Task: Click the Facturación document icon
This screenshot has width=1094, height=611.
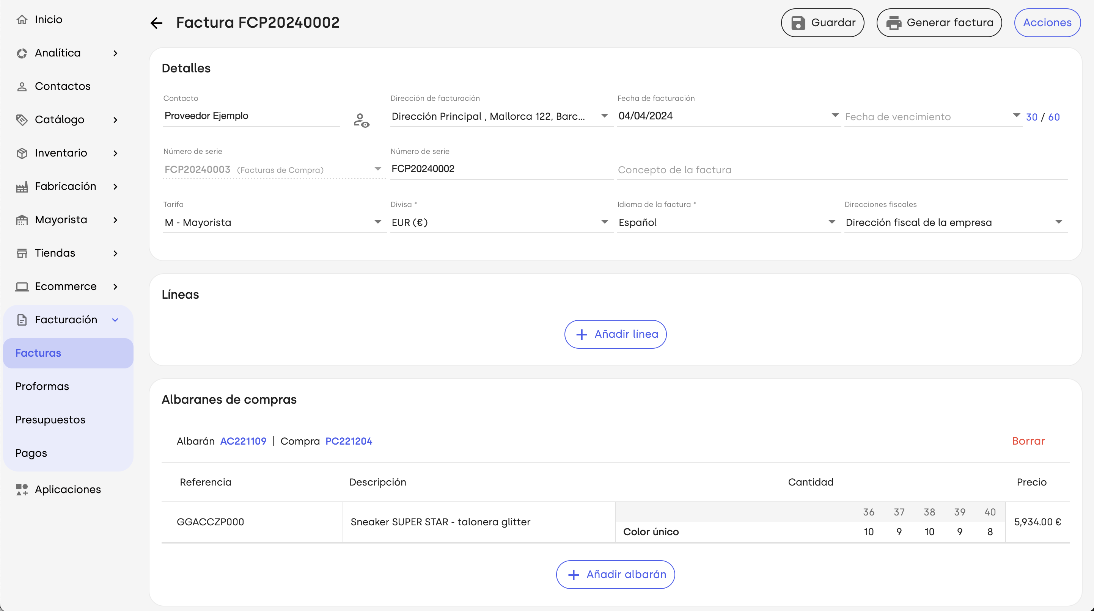Action: click(x=22, y=320)
